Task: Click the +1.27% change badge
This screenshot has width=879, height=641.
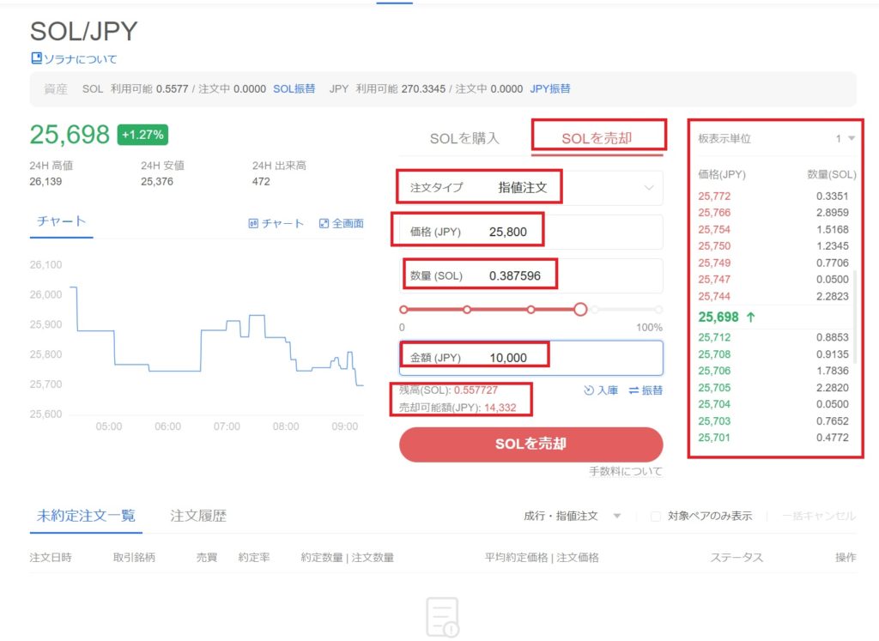Action: [142, 135]
